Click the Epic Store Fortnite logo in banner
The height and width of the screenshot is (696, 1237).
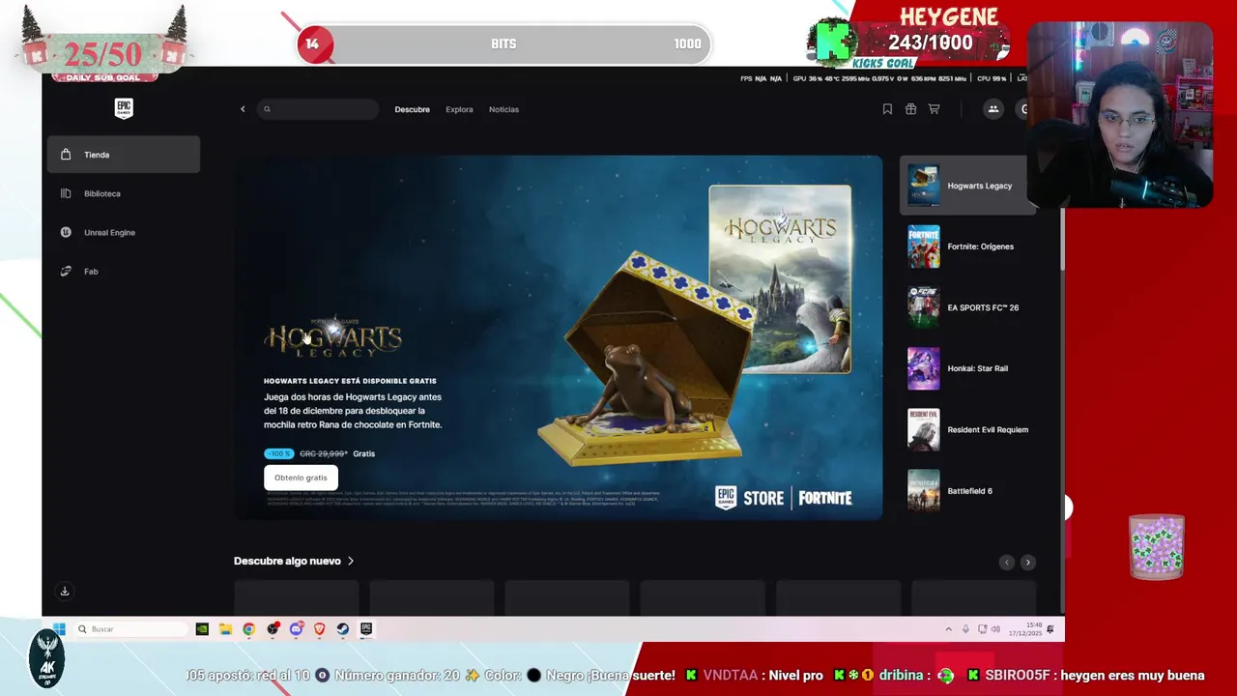tap(784, 498)
